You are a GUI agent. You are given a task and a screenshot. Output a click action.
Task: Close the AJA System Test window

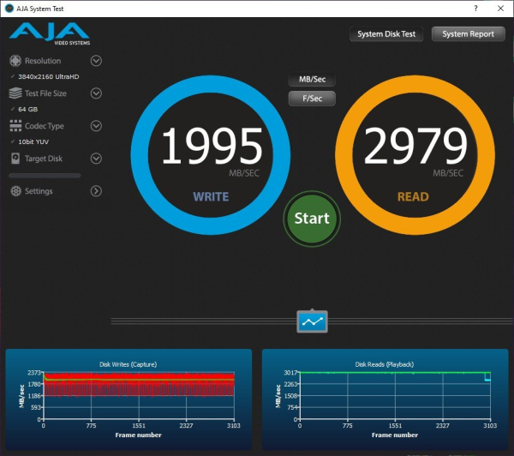[x=500, y=9]
